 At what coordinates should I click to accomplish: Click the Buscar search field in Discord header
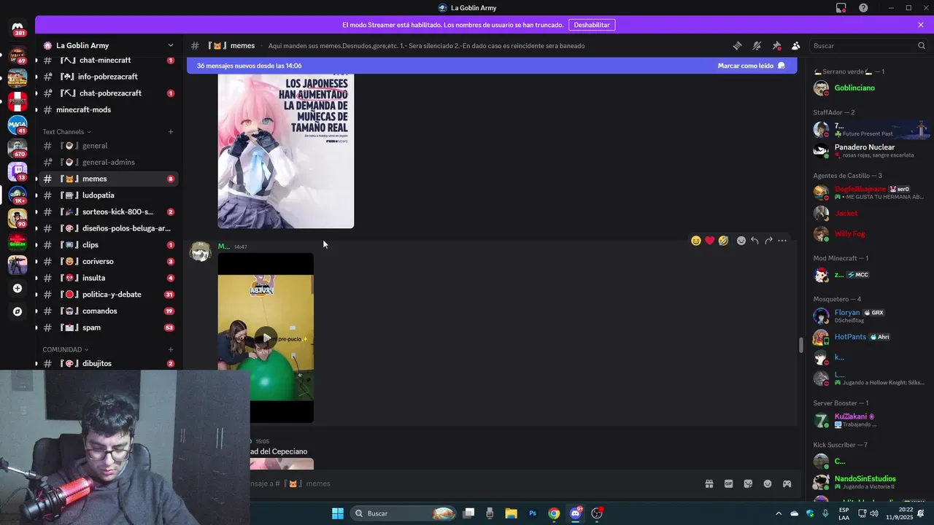tap(868, 45)
